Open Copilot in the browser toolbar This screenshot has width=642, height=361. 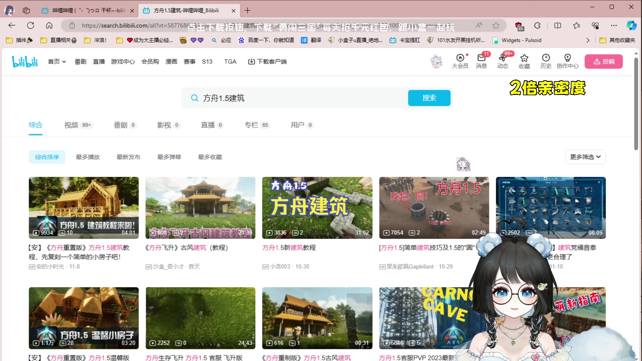click(631, 25)
